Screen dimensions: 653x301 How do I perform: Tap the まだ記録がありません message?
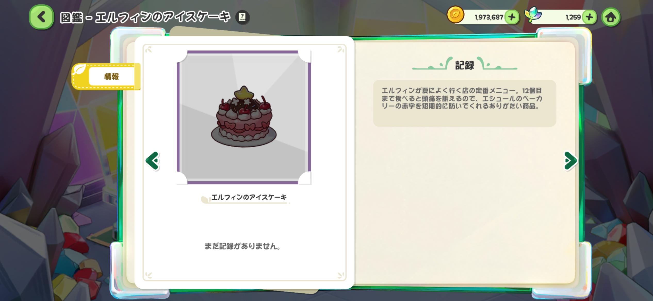pos(243,246)
